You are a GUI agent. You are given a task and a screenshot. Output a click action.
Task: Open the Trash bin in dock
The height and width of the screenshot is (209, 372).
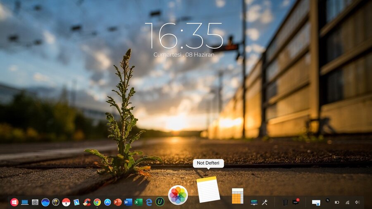click(285, 202)
